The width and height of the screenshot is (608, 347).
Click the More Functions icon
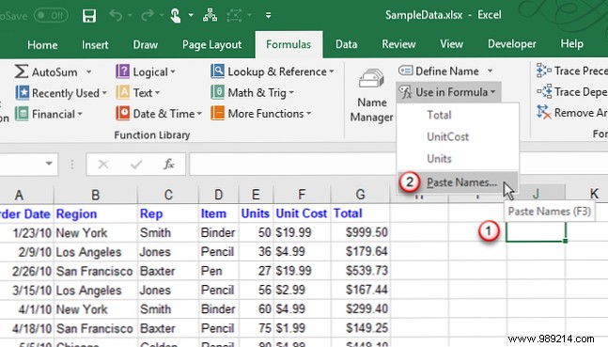217,114
